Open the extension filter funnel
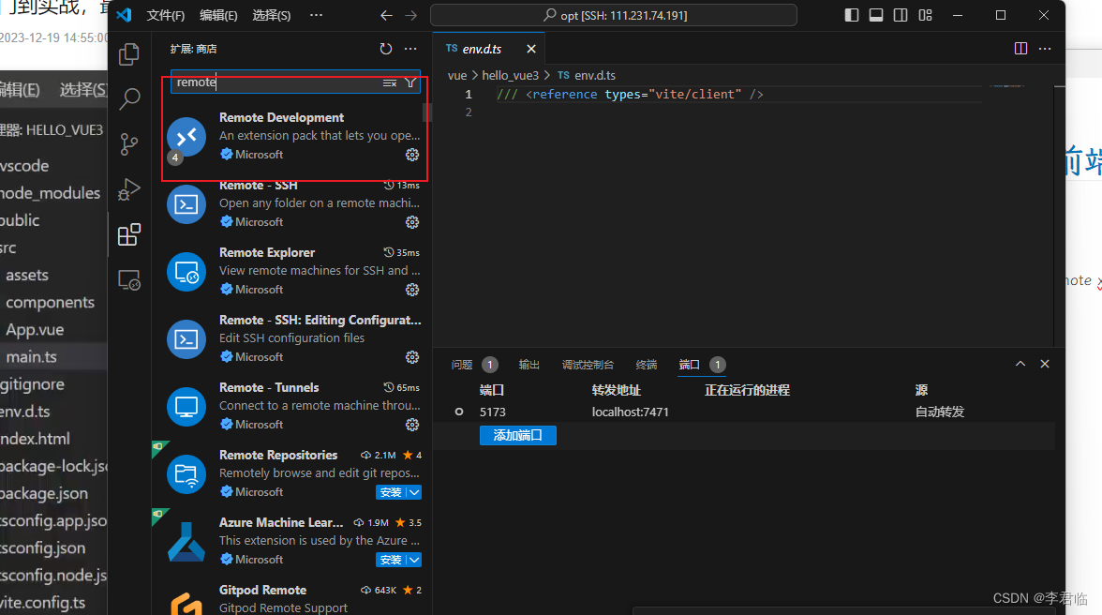 pos(410,82)
